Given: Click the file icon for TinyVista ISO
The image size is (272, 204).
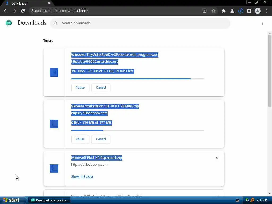Looking at the screenshot, I should [x=54, y=72].
